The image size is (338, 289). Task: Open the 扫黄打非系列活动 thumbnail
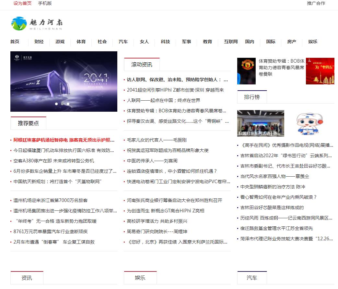(261, 123)
